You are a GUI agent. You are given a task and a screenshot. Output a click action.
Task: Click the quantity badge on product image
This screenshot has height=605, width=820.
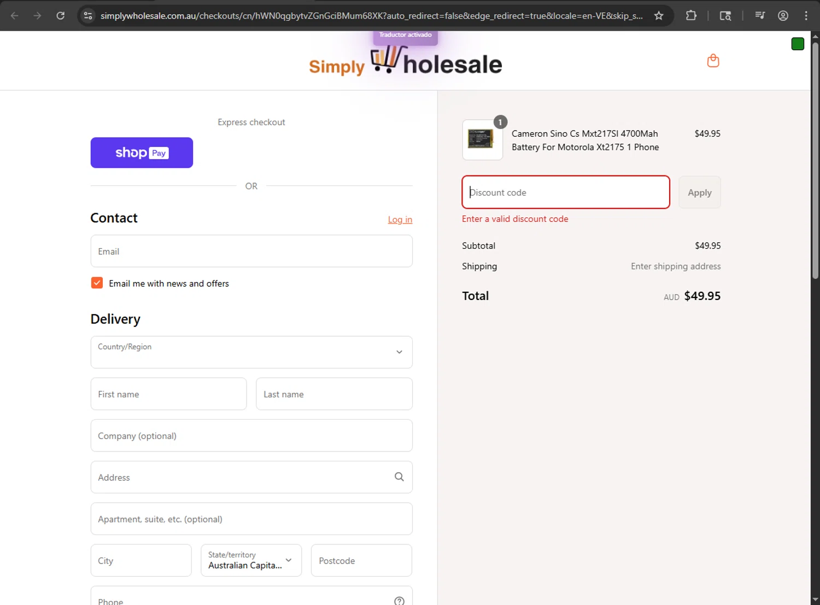pyautogui.click(x=500, y=122)
